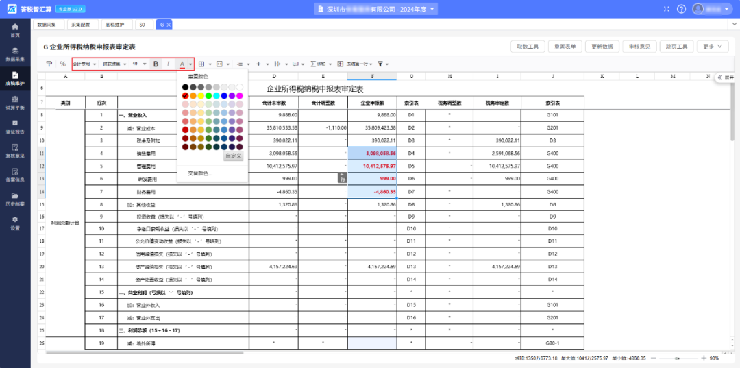
Task: Click the merge cells icon
Action: (x=219, y=64)
